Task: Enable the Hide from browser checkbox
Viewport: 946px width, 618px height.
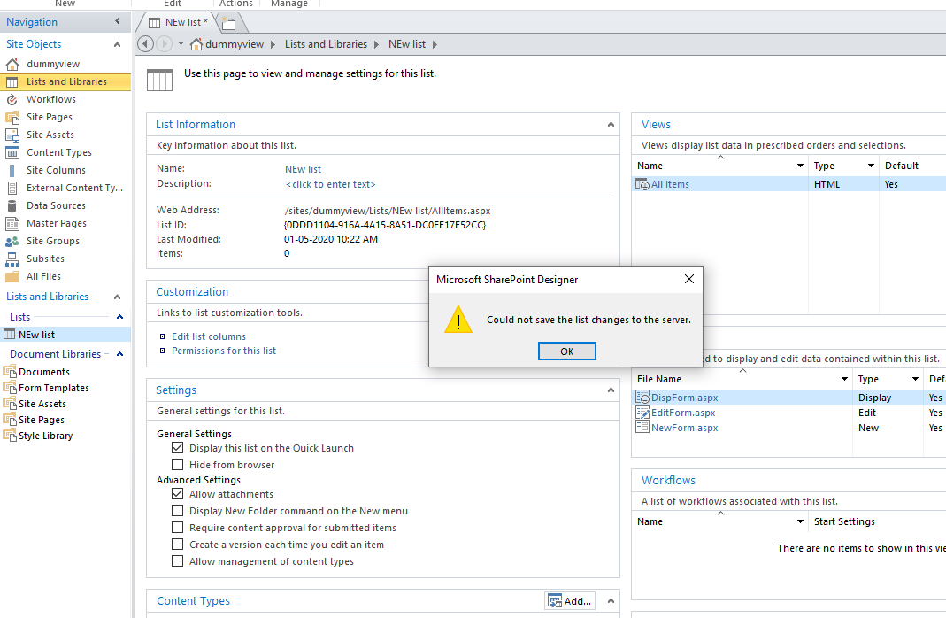Action: pyautogui.click(x=178, y=464)
